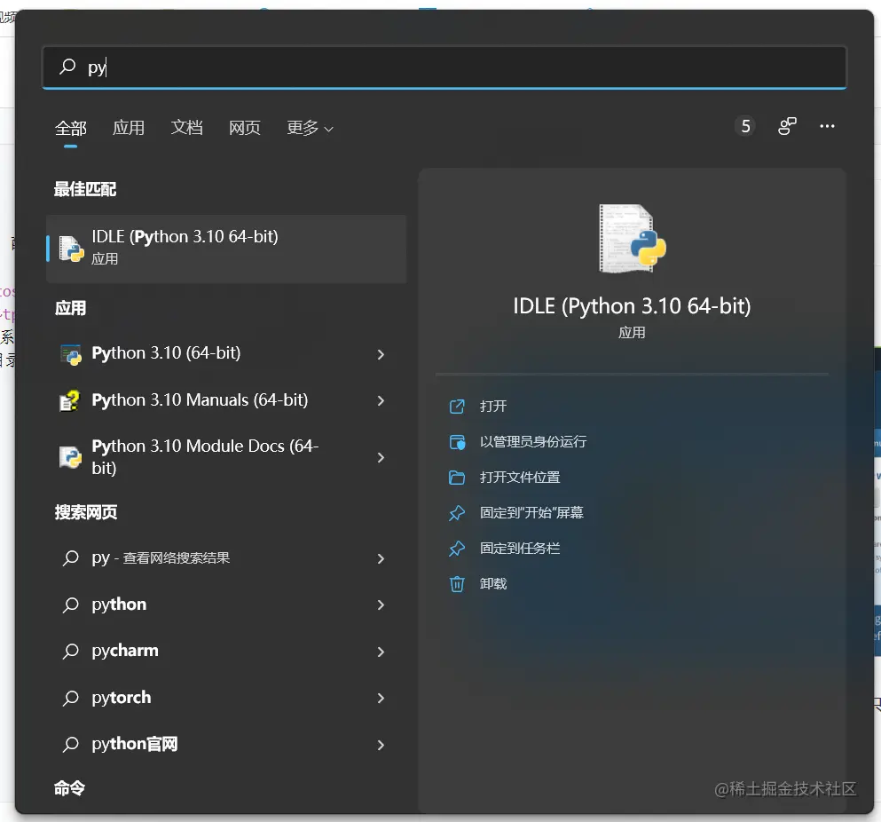
Task: Click the IDLE icon in best match row
Action: 71,249
